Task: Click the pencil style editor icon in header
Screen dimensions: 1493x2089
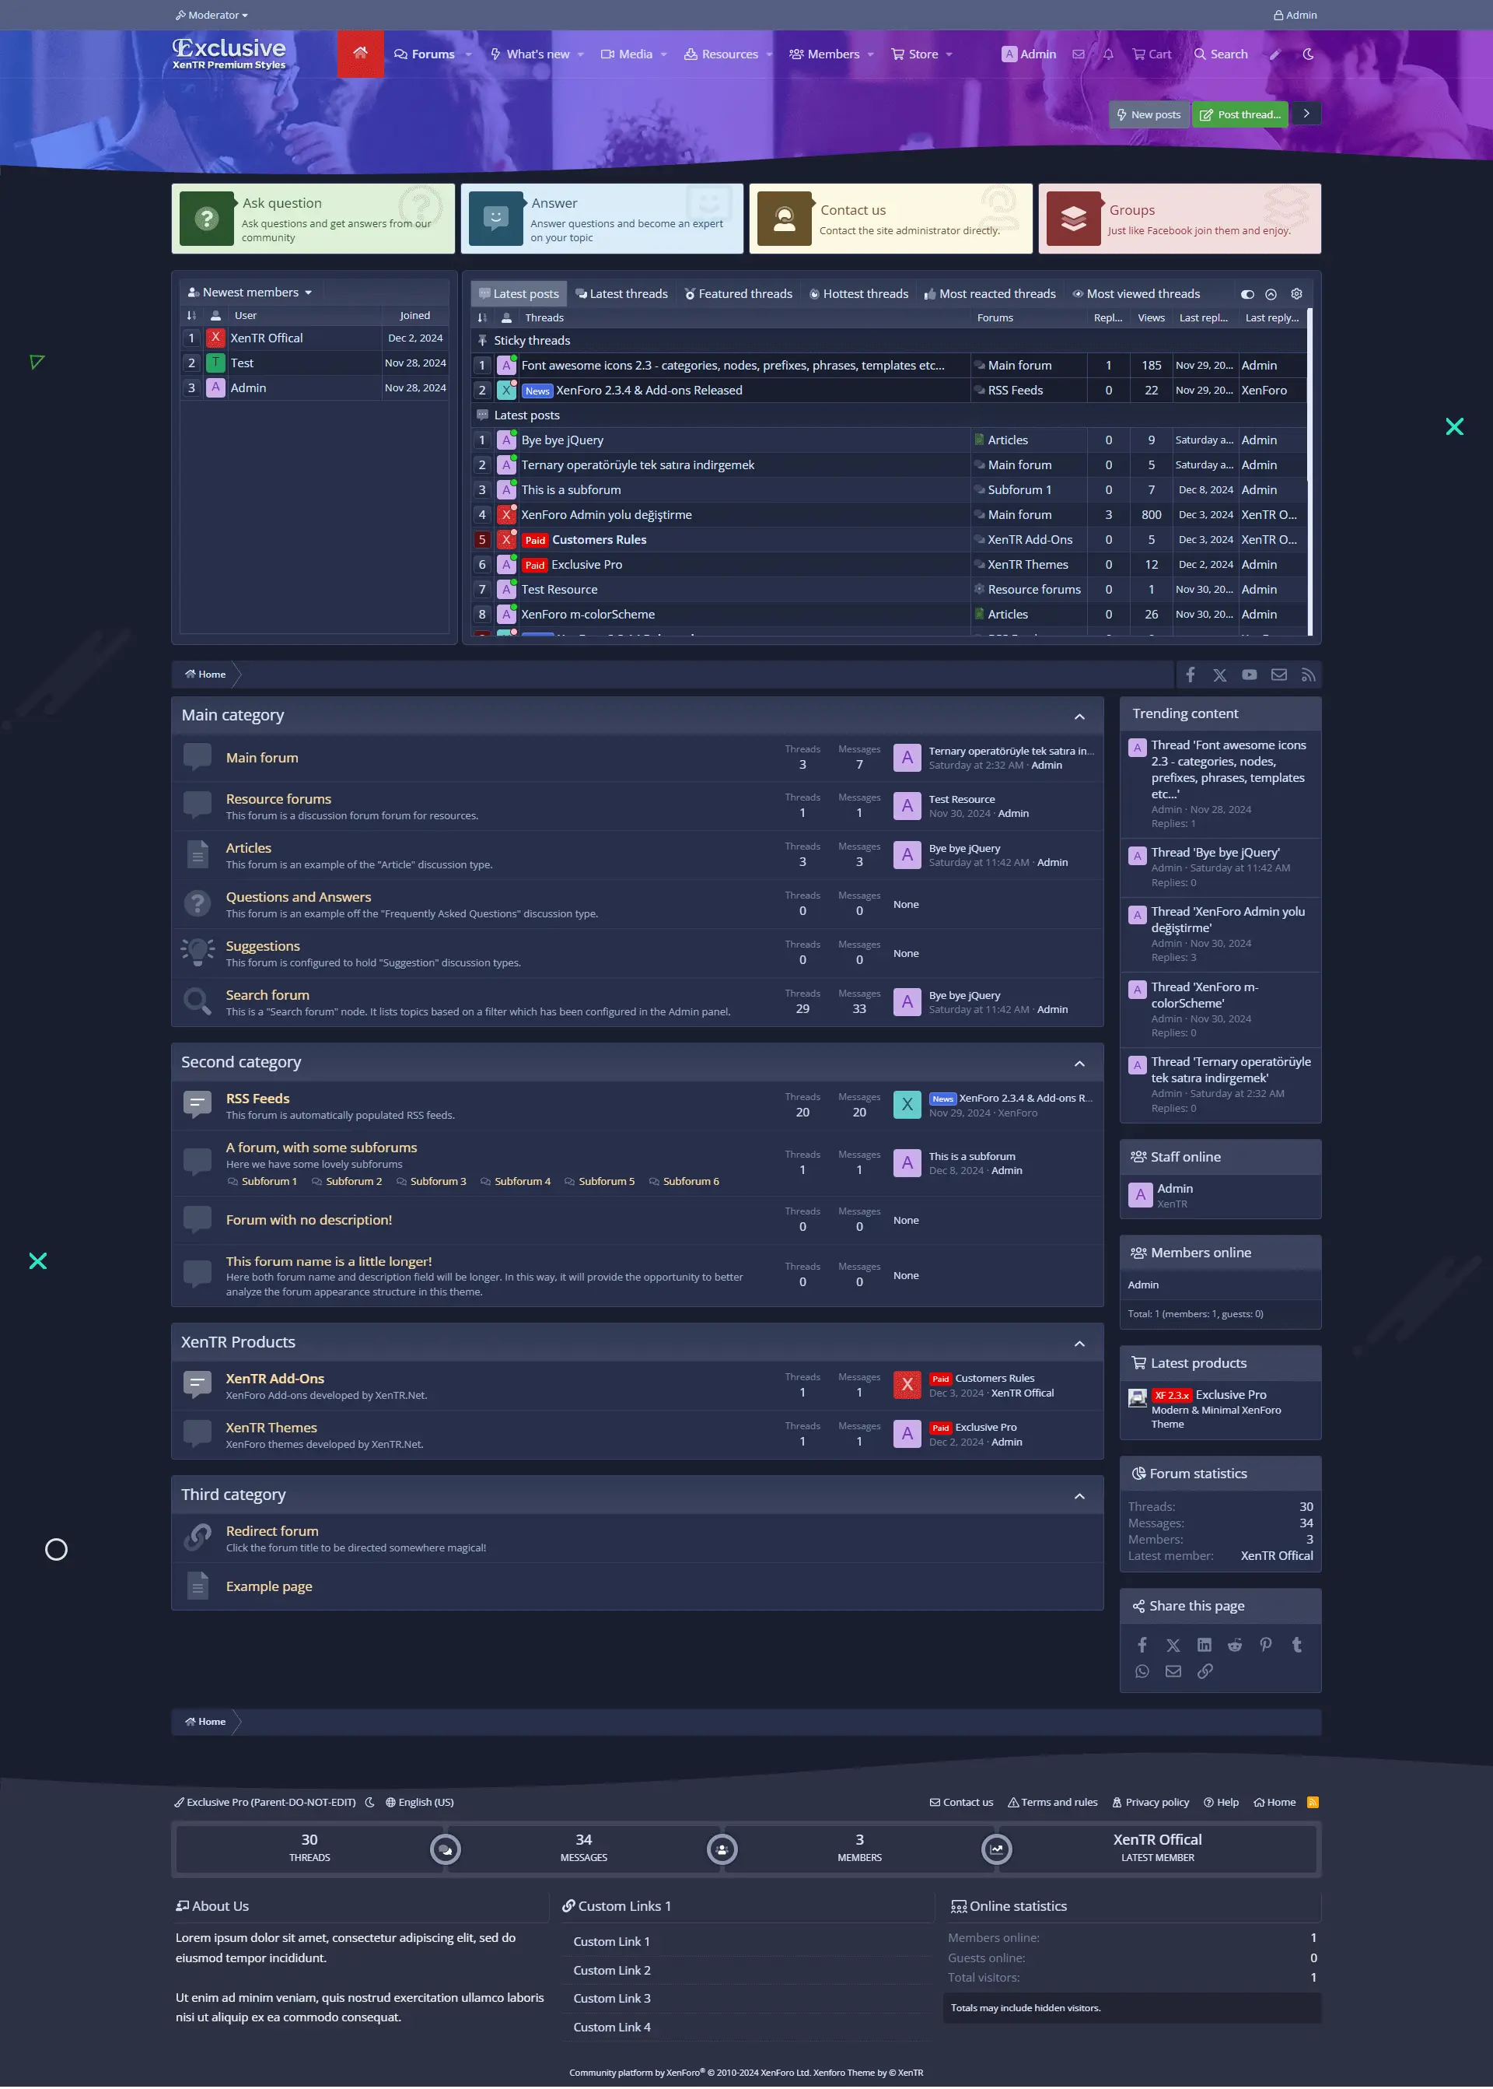Action: [x=1274, y=54]
